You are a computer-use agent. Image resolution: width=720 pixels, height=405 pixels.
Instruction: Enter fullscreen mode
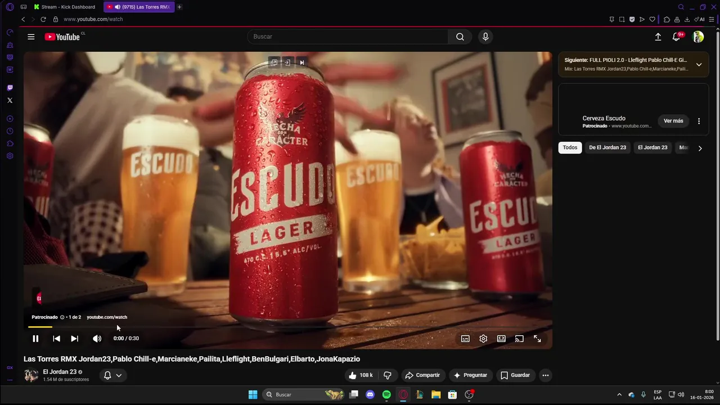point(537,339)
